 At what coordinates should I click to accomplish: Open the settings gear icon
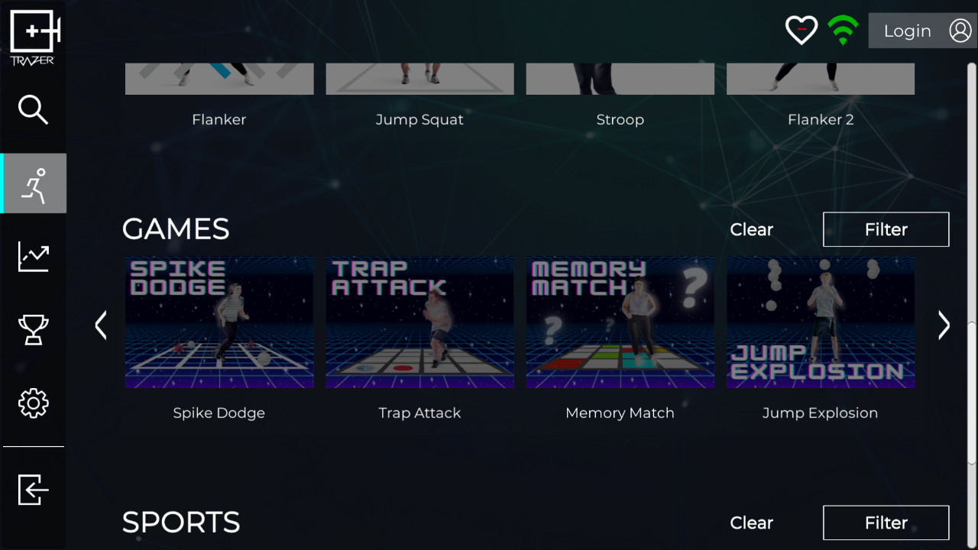[x=34, y=403]
